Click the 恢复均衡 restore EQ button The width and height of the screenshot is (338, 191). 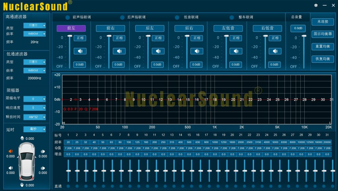323,59
